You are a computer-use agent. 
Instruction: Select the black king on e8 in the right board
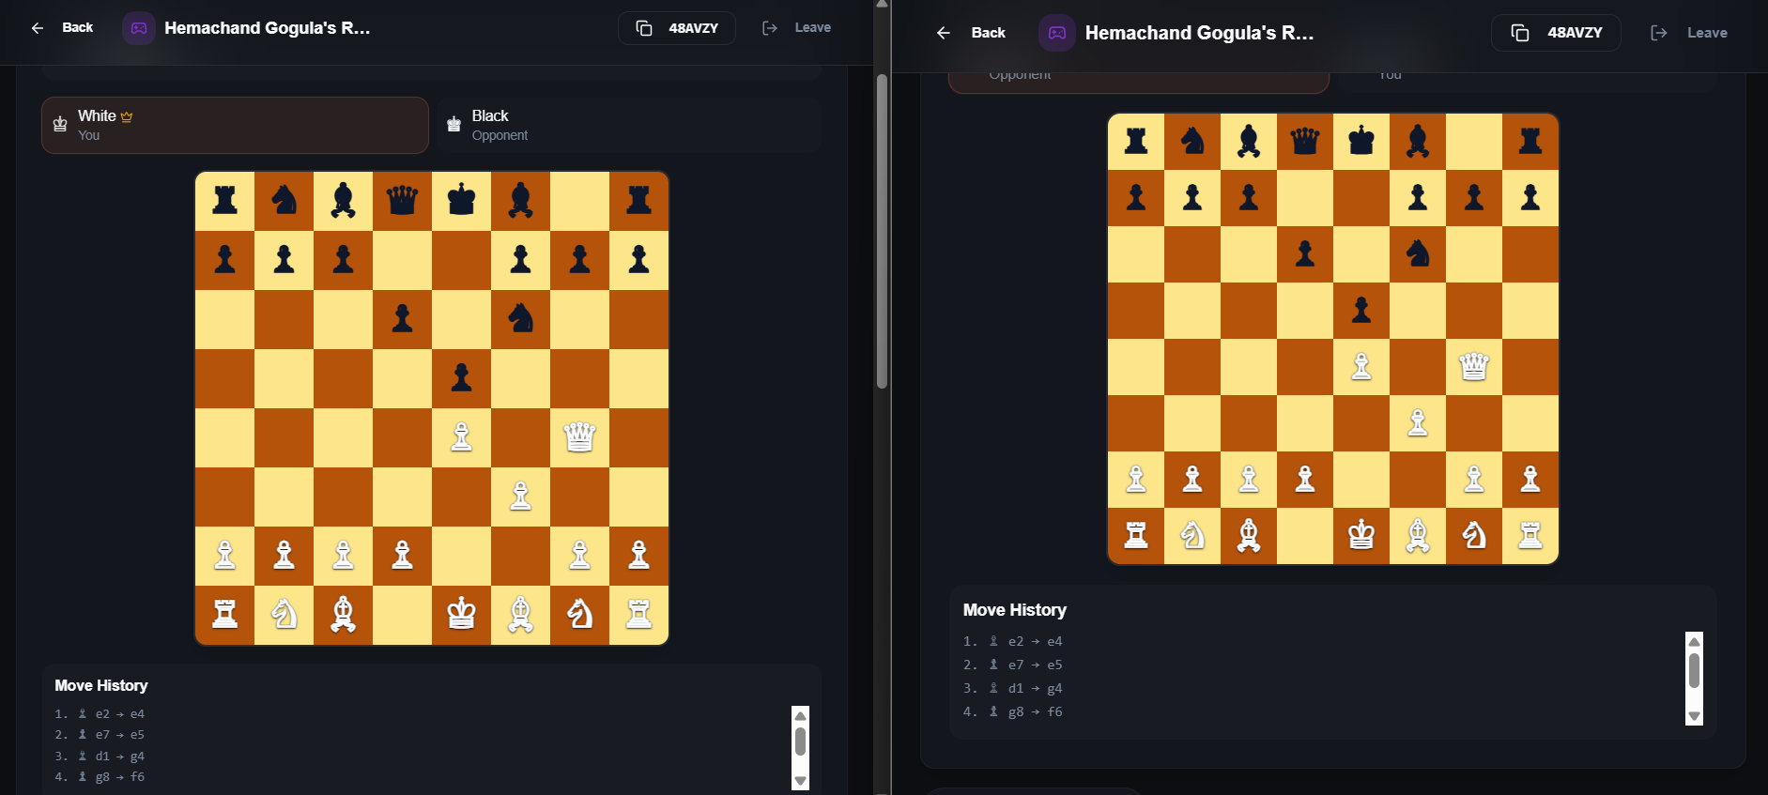(1361, 141)
